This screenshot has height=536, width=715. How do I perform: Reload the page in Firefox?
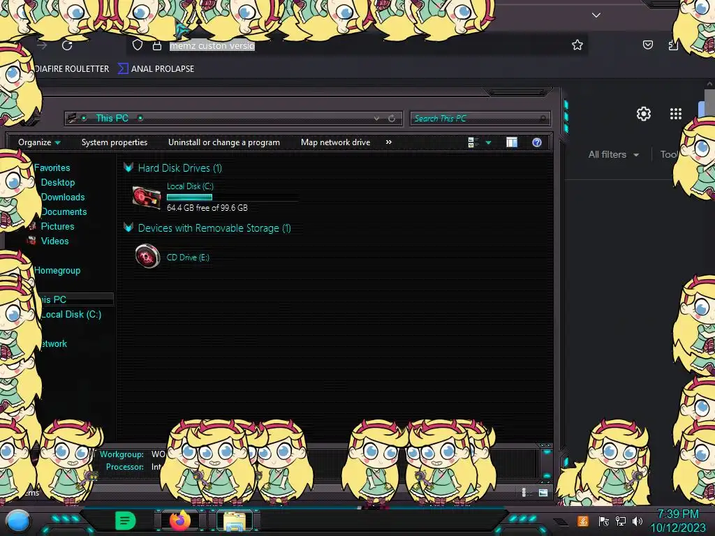tap(67, 45)
